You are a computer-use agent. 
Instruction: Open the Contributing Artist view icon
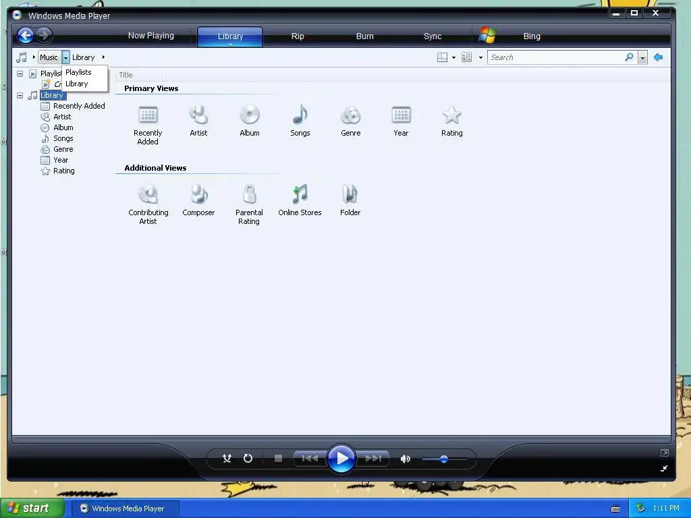[148, 194]
